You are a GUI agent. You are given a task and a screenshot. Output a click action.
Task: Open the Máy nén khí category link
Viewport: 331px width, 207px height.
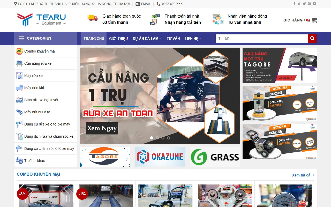point(34,88)
